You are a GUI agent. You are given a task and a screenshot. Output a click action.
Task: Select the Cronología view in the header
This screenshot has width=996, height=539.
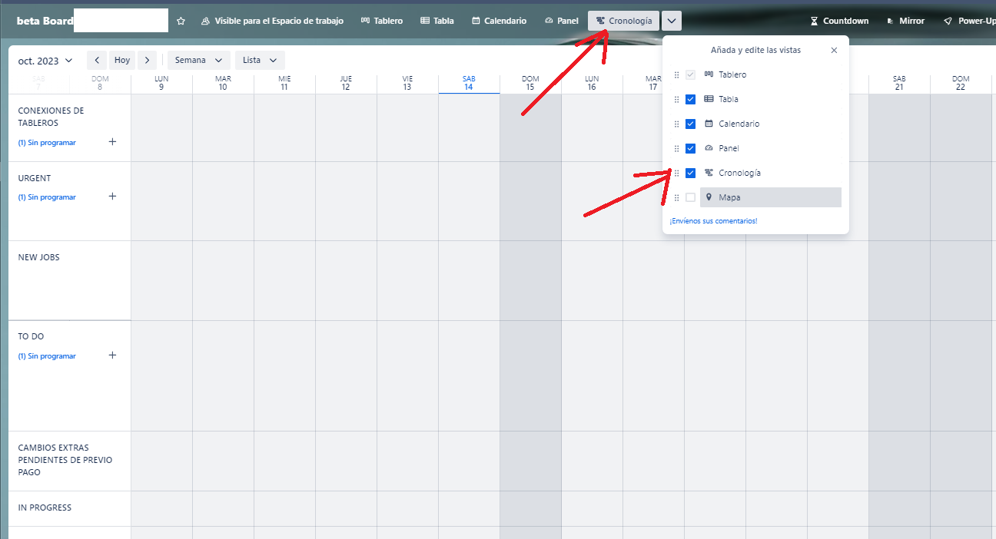pyautogui.click(x=623, y=21)
